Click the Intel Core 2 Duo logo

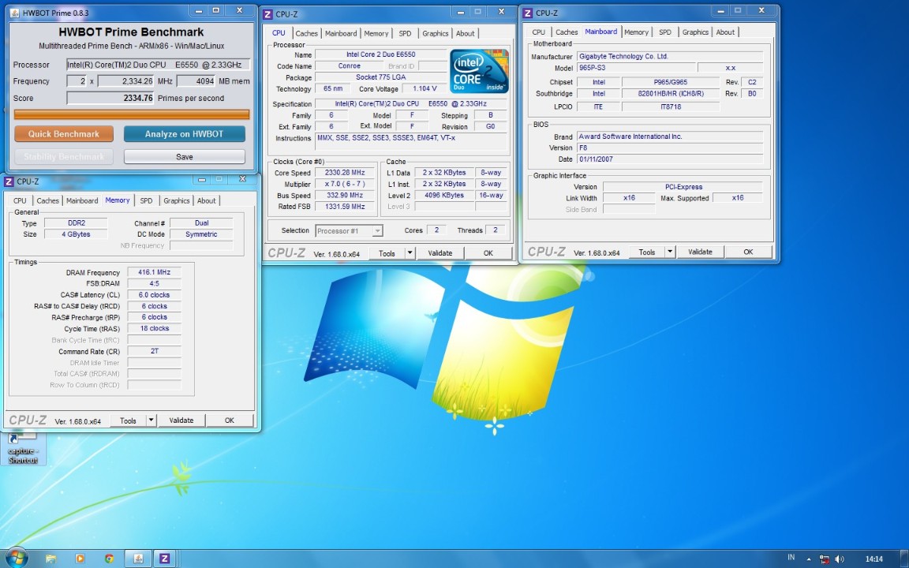[x=479, y=71]
